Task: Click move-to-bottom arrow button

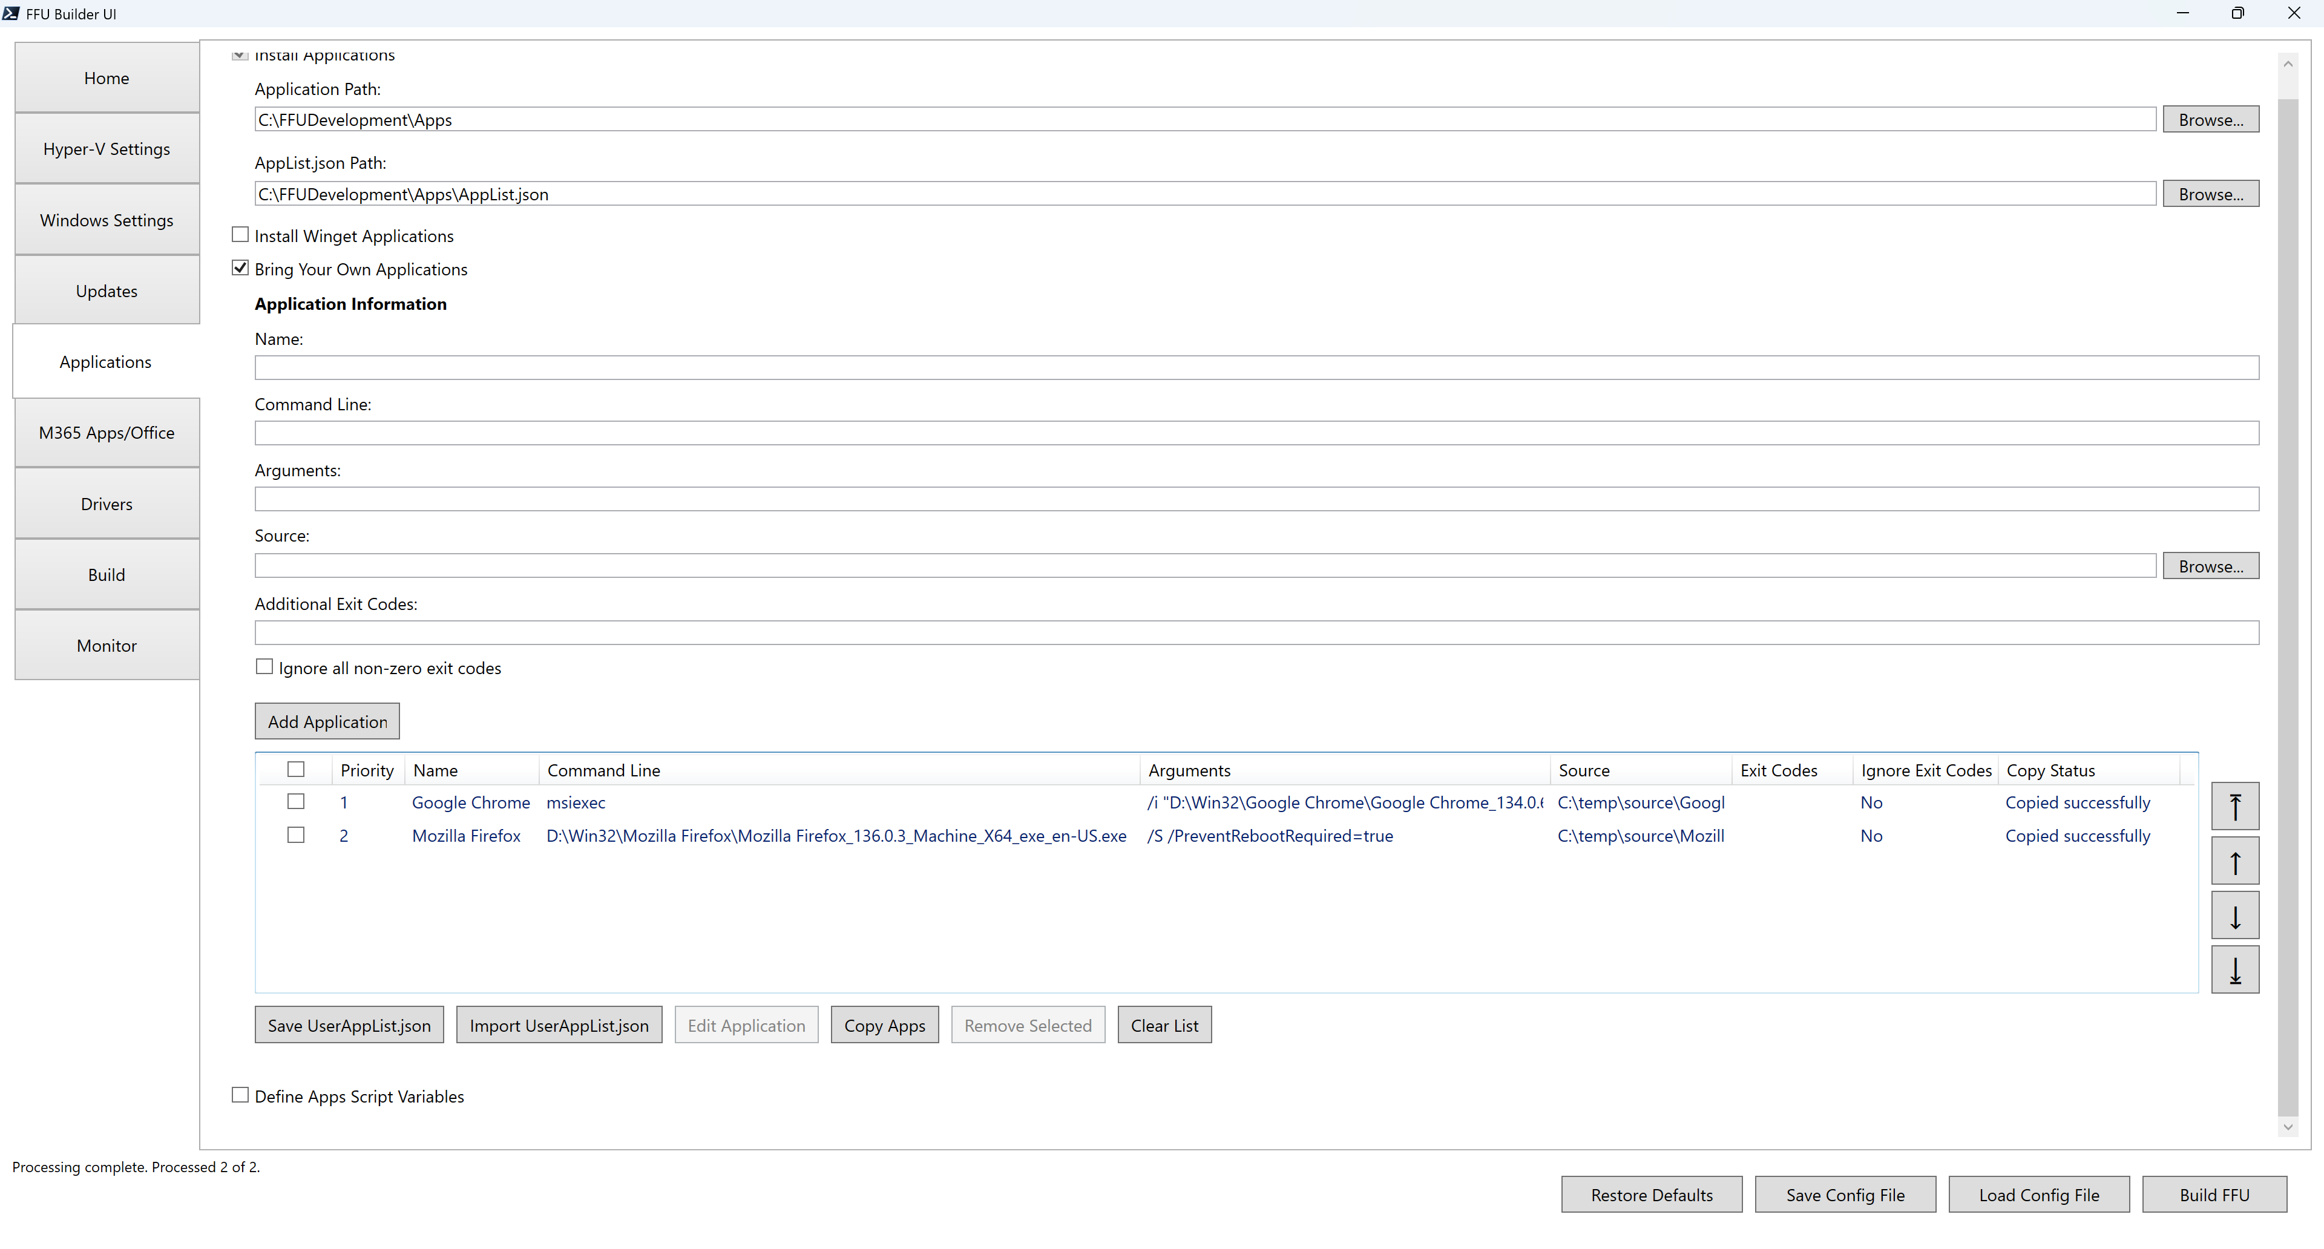Action: 2234,969
